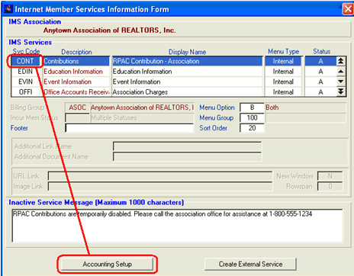Select the CONT service code cell
Viewport: 354px width, 276px height.
point(25,61)
